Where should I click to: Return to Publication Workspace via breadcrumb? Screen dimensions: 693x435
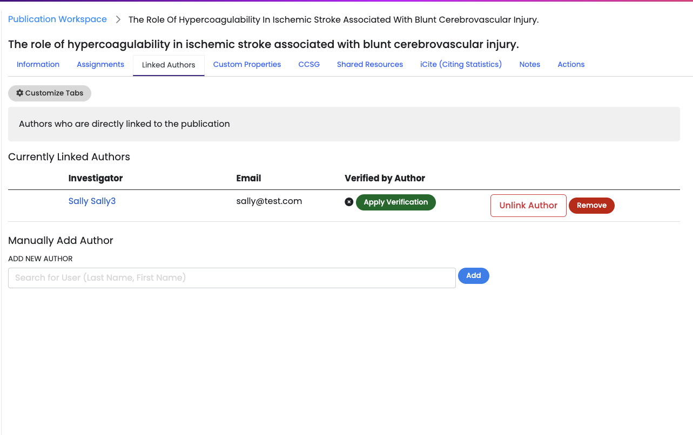57,19
